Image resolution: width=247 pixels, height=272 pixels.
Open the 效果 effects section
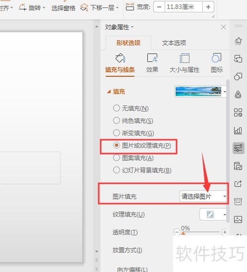tap(152, 63)
